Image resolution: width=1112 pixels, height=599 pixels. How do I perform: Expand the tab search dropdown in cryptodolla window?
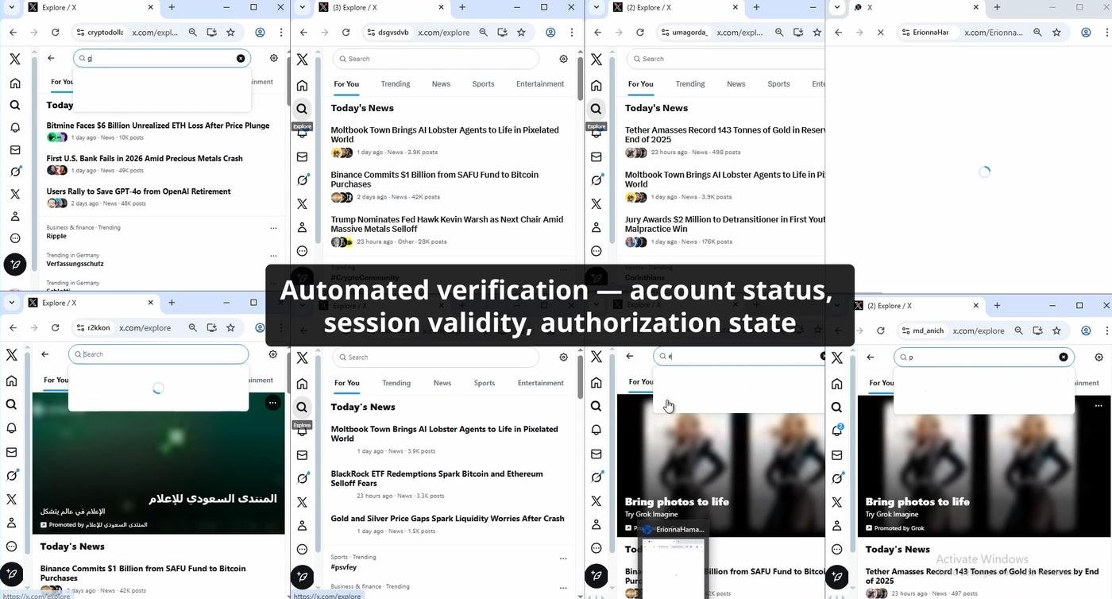(x=12, y=7)
